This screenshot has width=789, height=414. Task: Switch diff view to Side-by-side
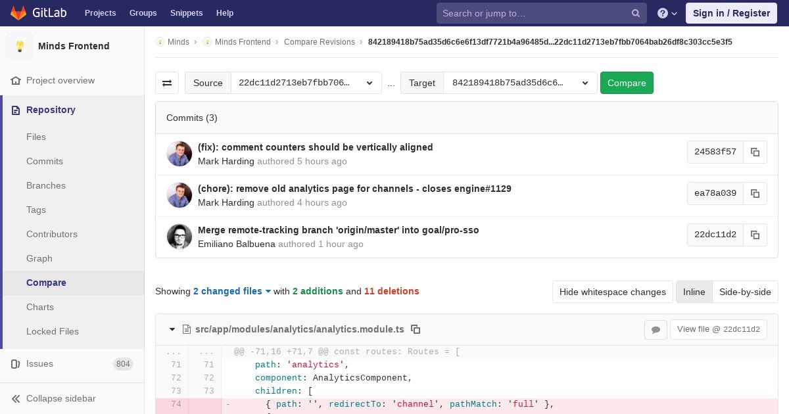click(745, 292)
